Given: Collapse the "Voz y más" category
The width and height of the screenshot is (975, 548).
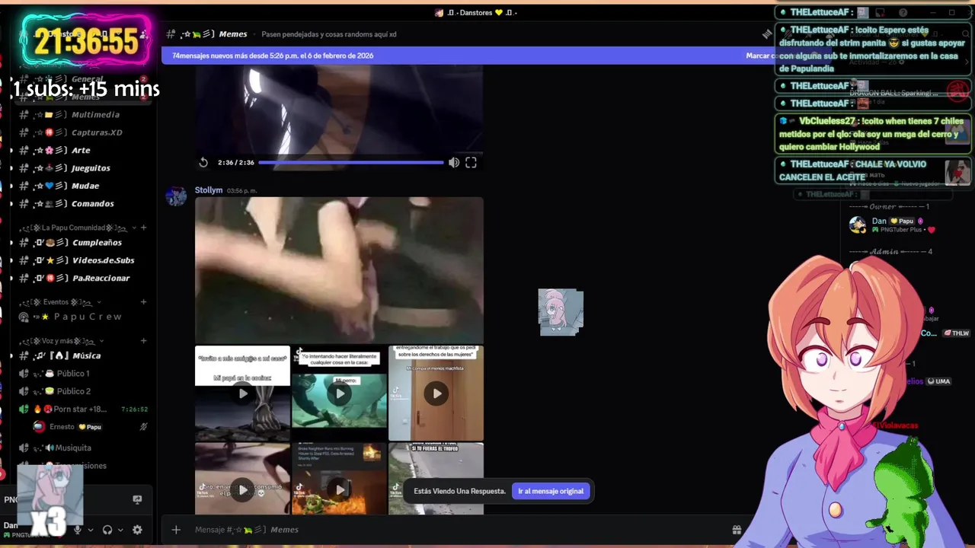Looking at the screenshot, I should pos(62,341).
